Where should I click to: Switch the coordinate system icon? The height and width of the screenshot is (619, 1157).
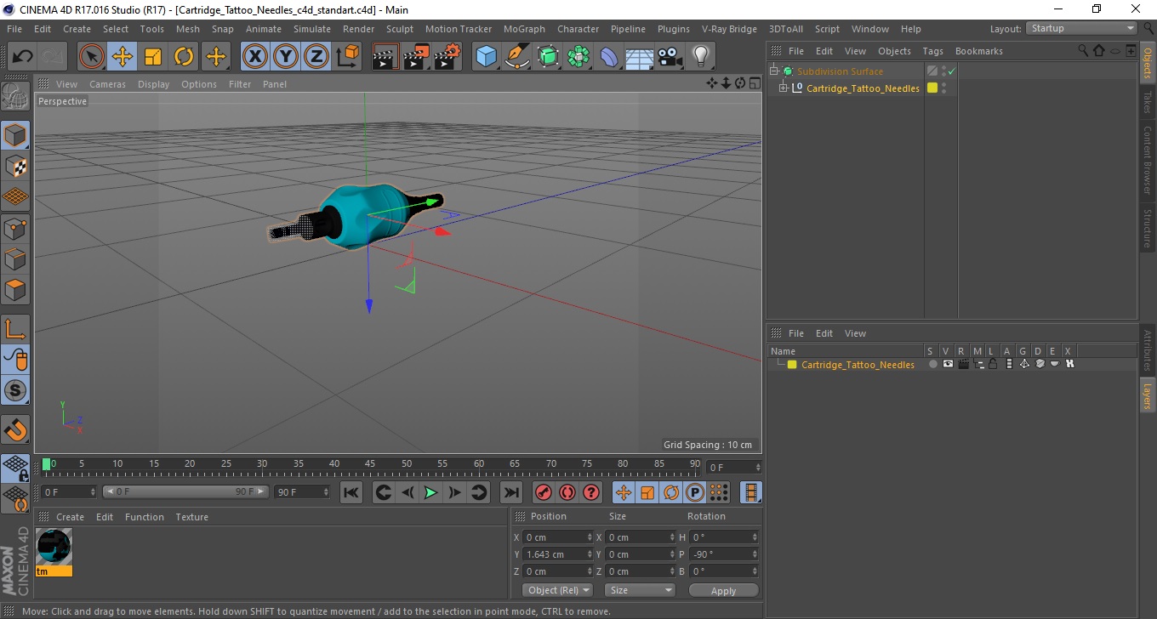[x=347, y=57]
